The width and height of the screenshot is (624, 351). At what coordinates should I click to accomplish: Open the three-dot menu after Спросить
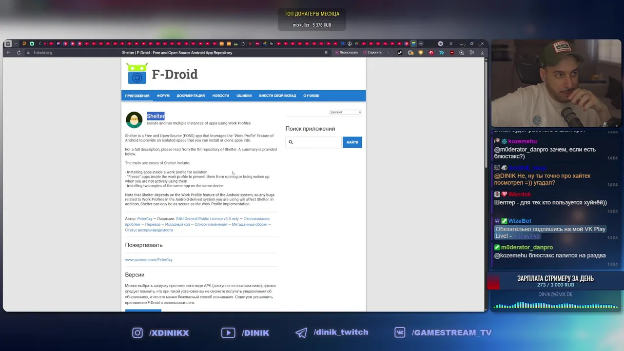388,53
